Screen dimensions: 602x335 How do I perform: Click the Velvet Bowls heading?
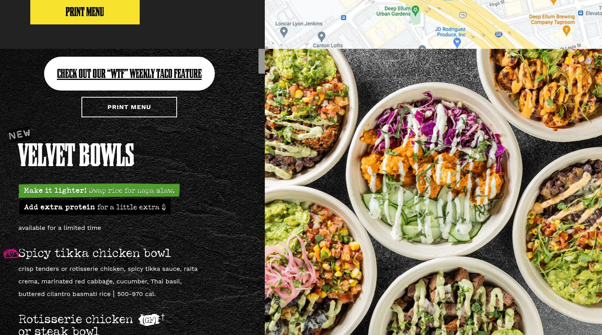pyautogui.click(x=76, y=155)
